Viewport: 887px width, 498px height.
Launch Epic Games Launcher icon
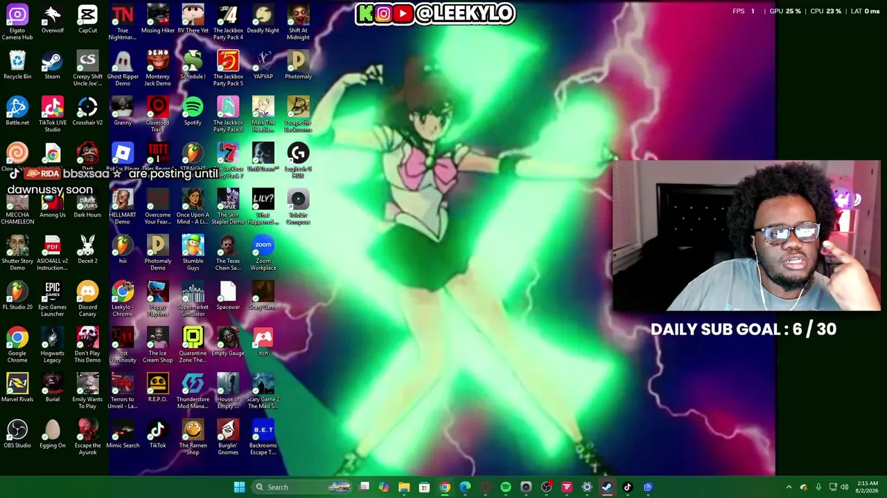pyautogui.click(x=53, y=299)
